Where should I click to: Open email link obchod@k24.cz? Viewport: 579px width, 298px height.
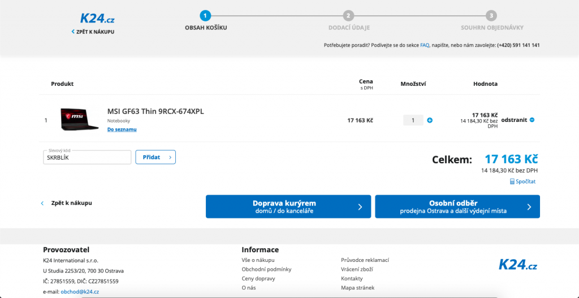(80, 292)
